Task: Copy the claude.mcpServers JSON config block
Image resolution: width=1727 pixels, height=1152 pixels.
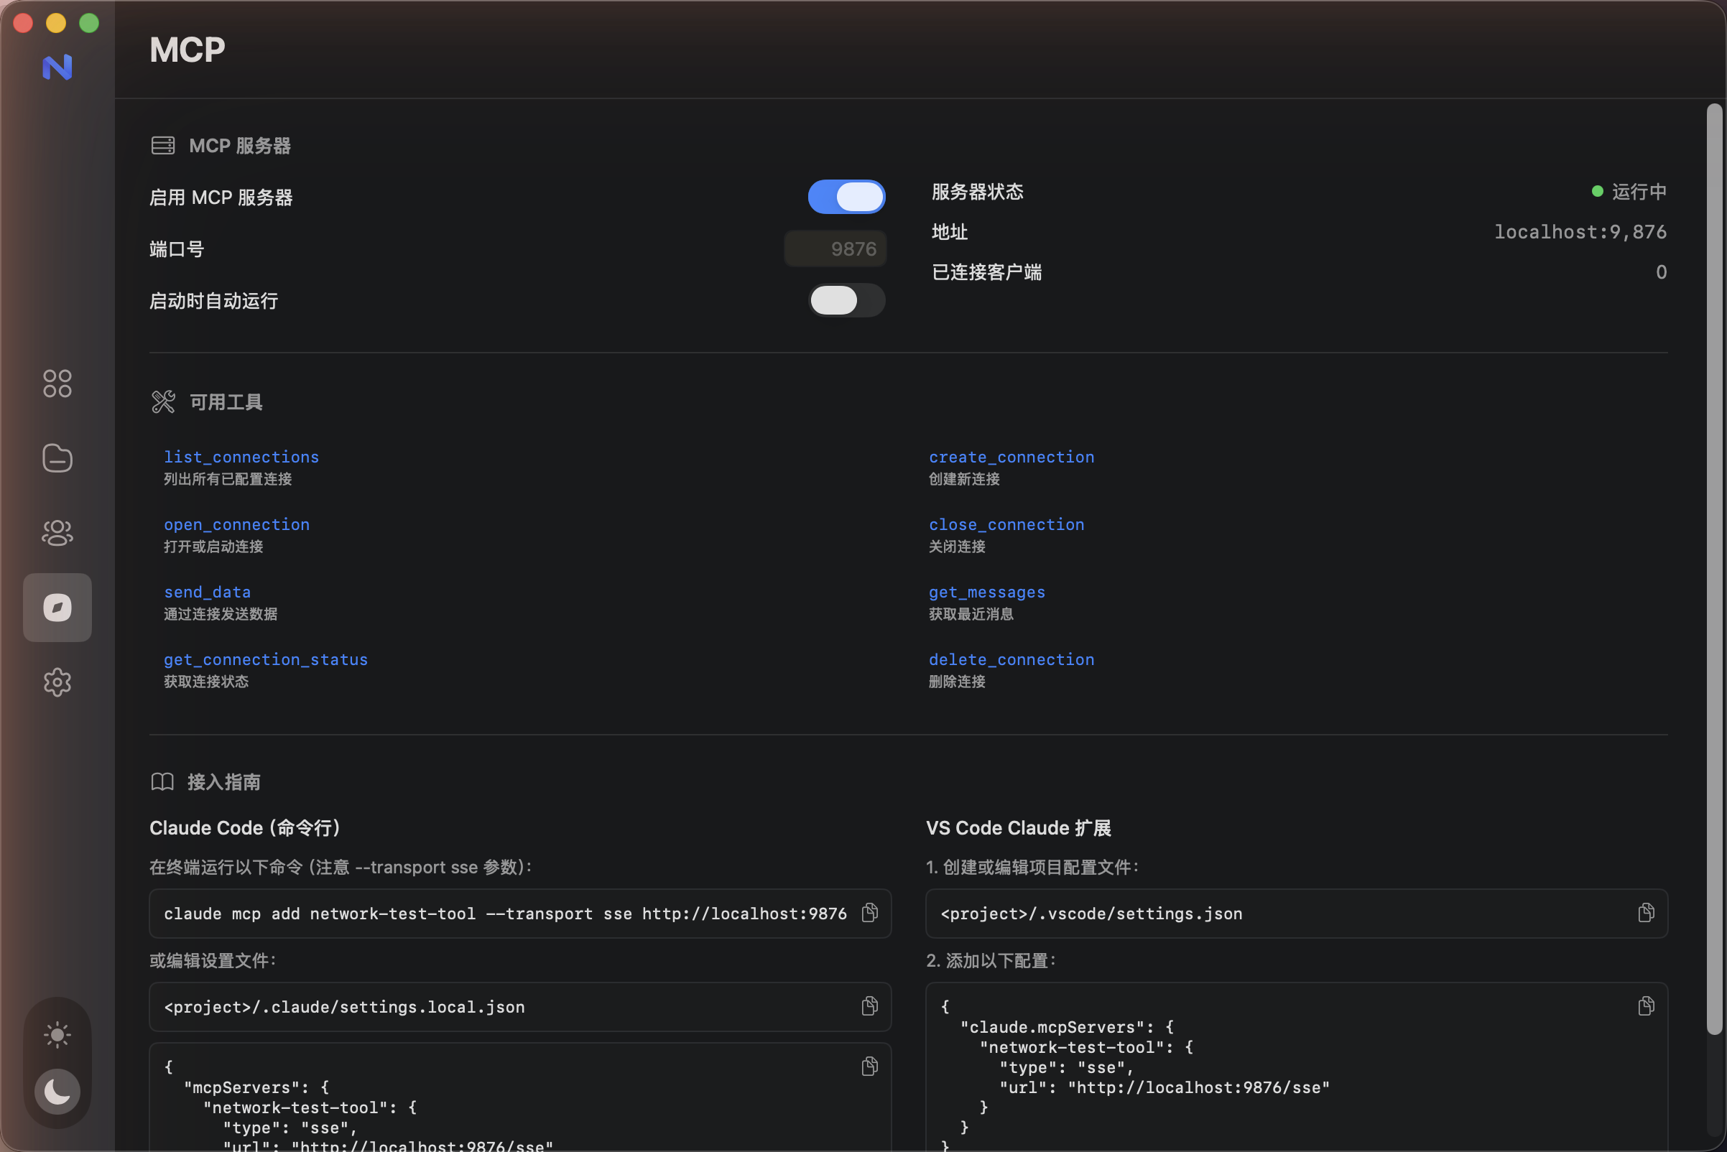Action: (x=1646, y=1005)
